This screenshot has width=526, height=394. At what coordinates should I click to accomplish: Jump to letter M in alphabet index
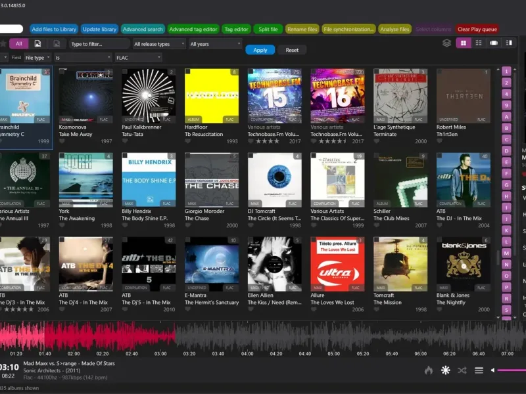tap(506, 253)
